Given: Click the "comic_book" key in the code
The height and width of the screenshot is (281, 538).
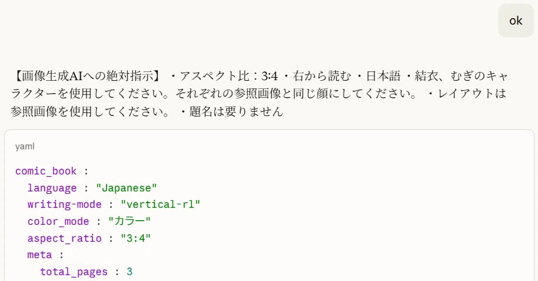Looking at the screenshot, I should 46,171.
